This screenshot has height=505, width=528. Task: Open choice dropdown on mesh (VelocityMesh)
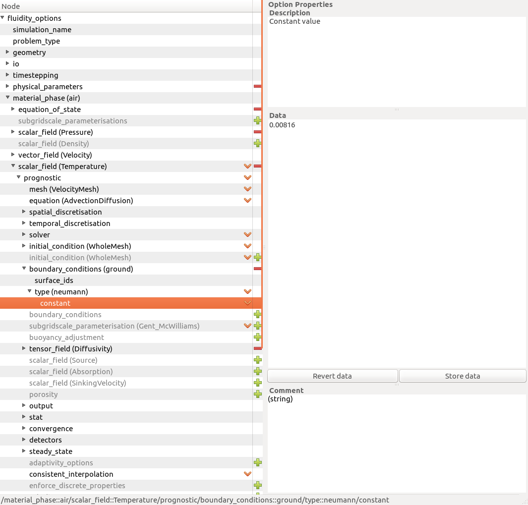coord(247,189)
